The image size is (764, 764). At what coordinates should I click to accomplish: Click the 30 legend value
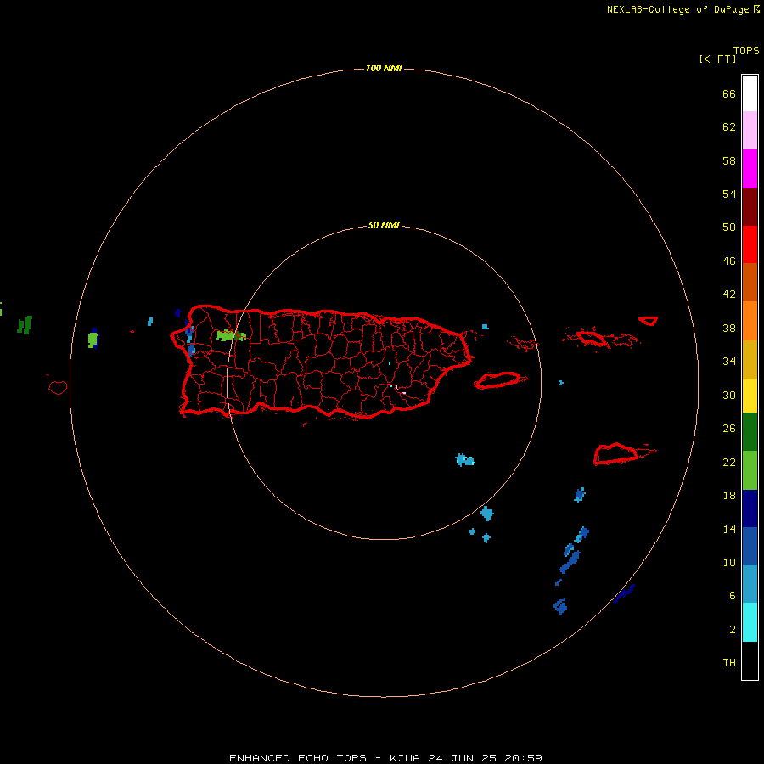[x=729, y=395]
